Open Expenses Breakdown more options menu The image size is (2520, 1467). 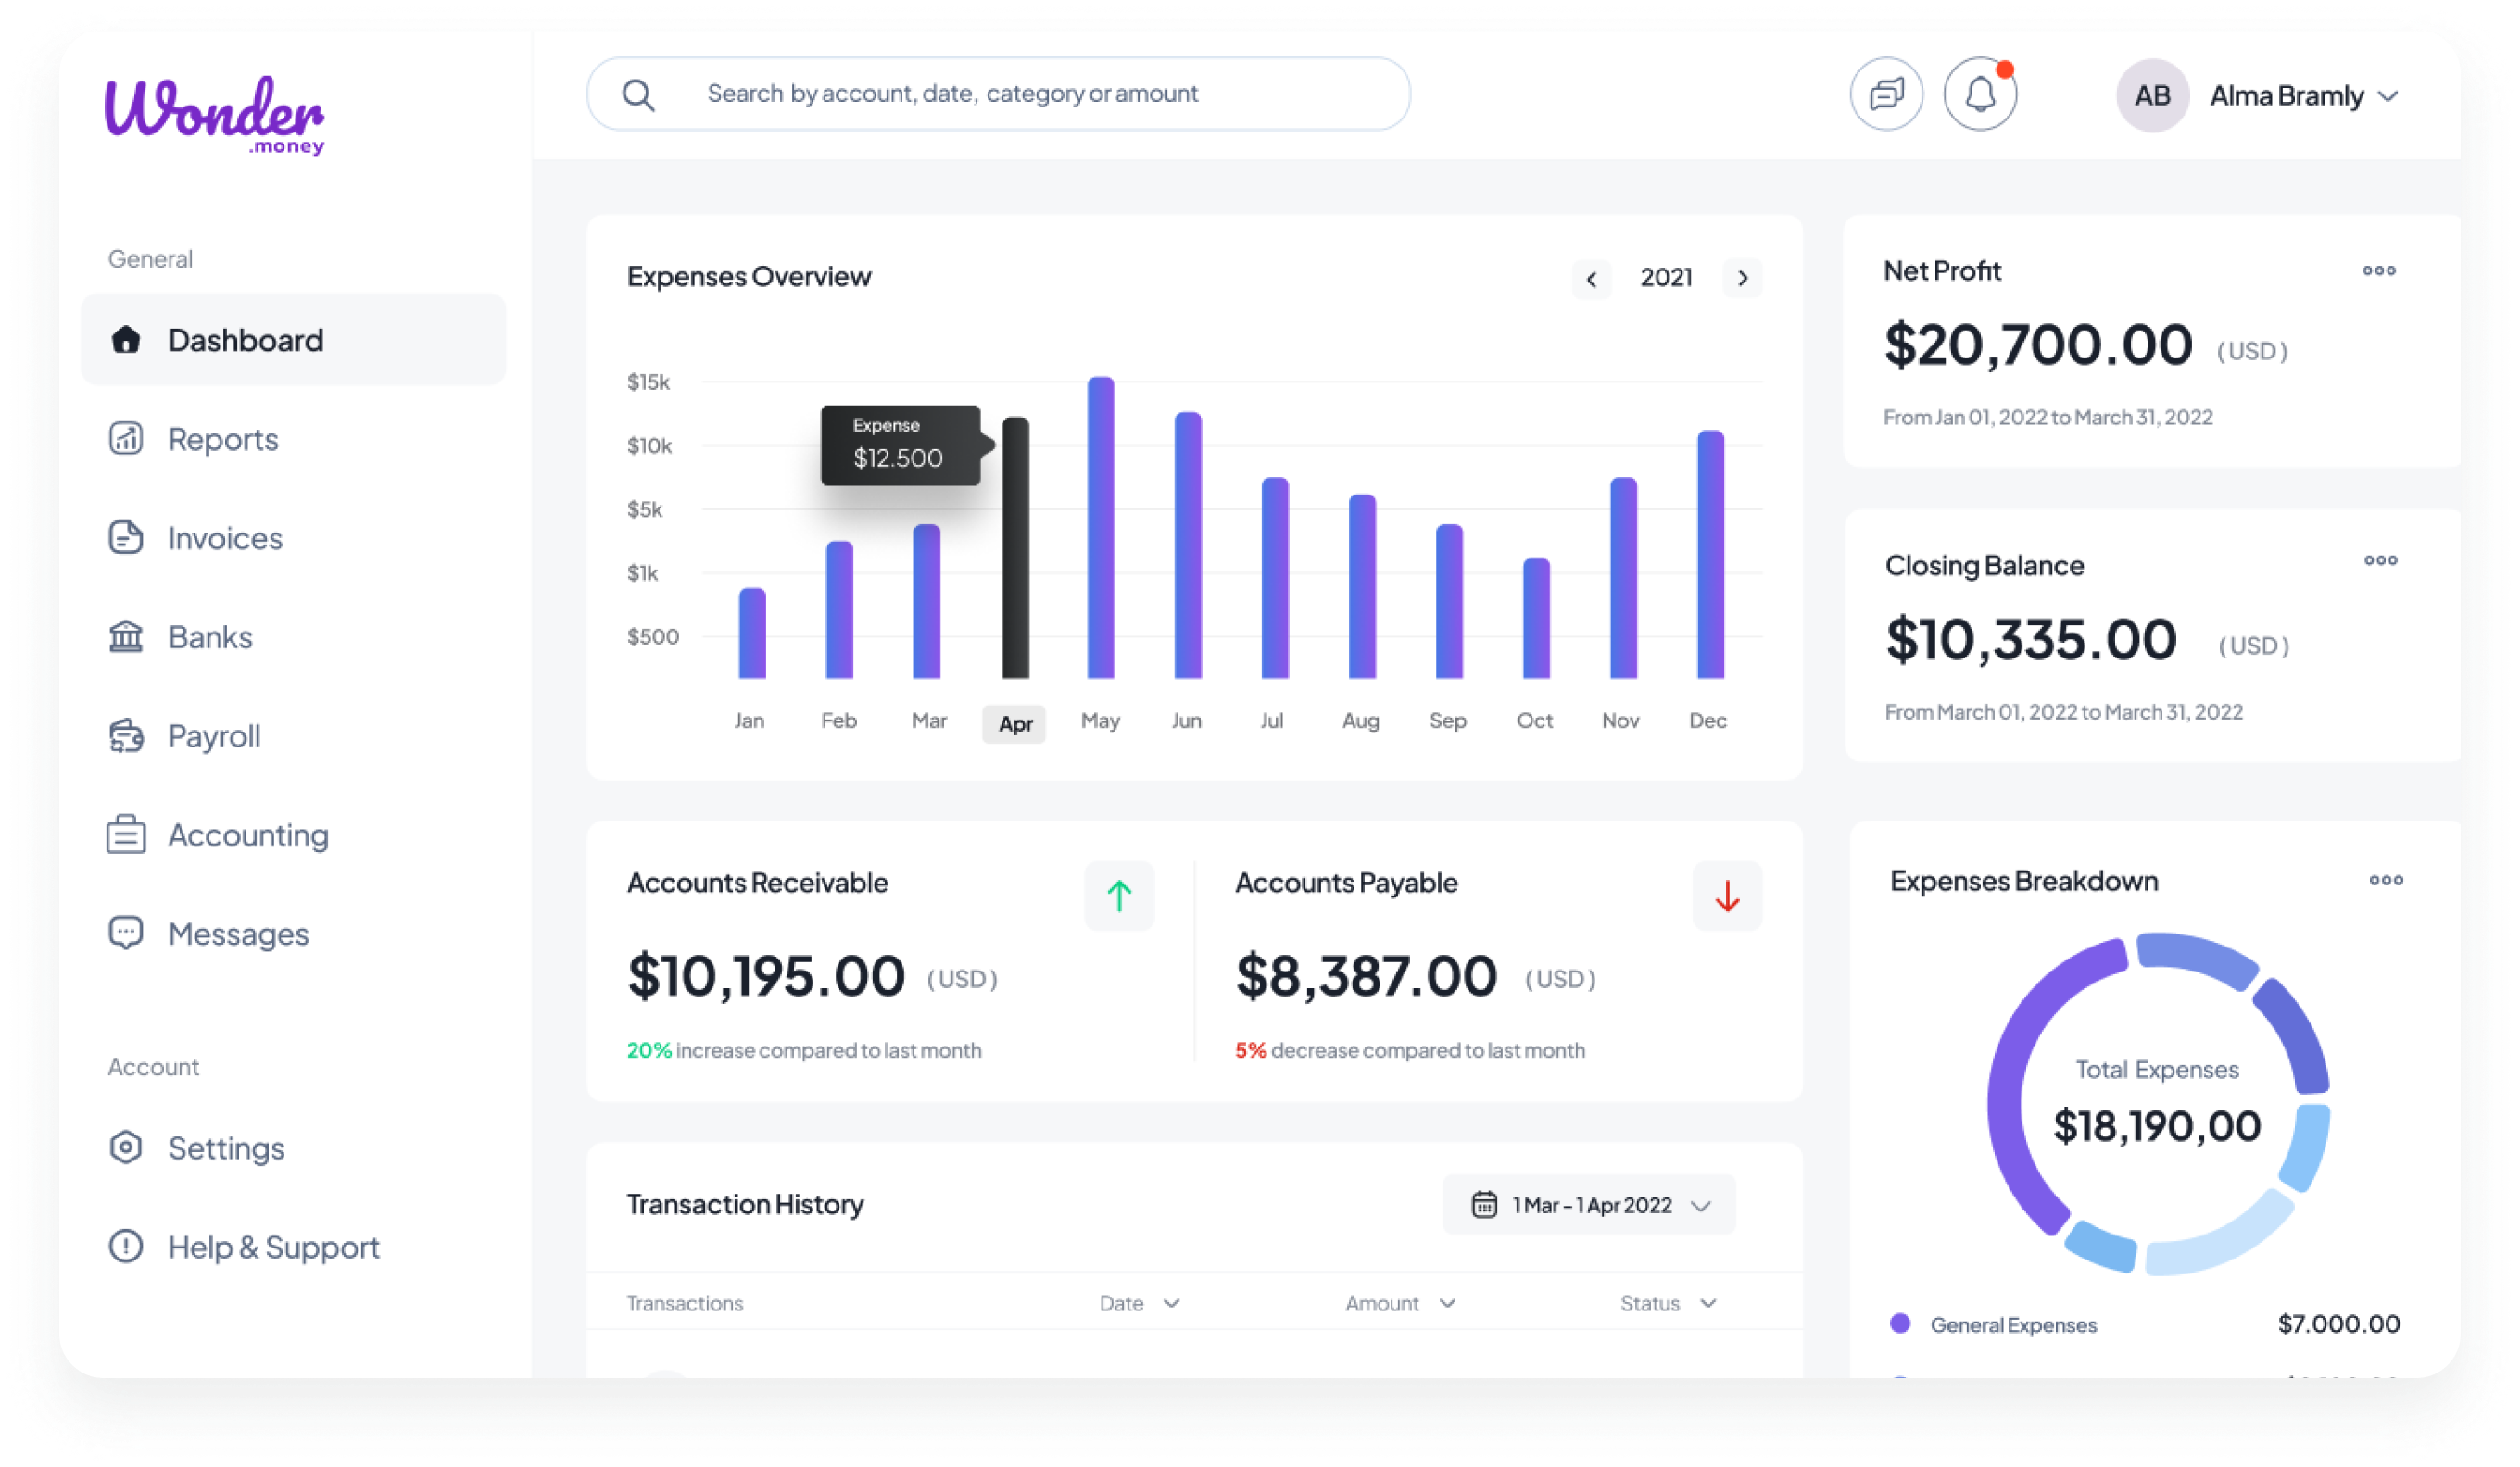coord(2386,881)
